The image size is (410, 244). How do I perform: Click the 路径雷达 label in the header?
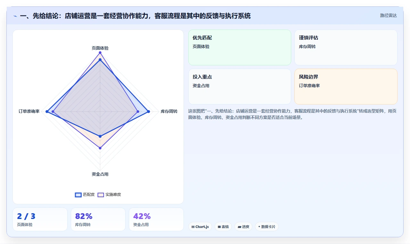388,15
